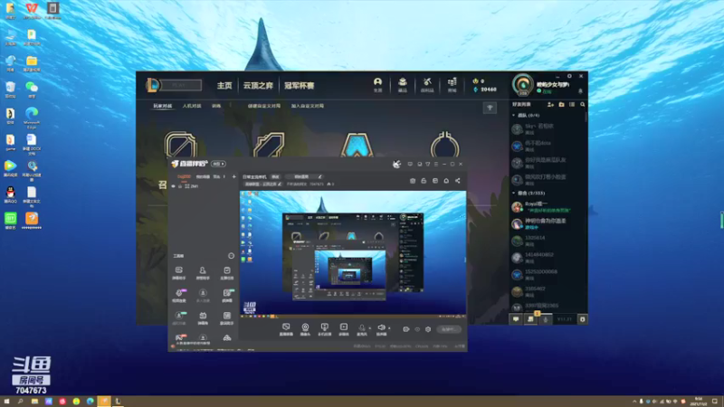
Task: Select the 人机对战 sub-tab
Action: click(192, 106)
